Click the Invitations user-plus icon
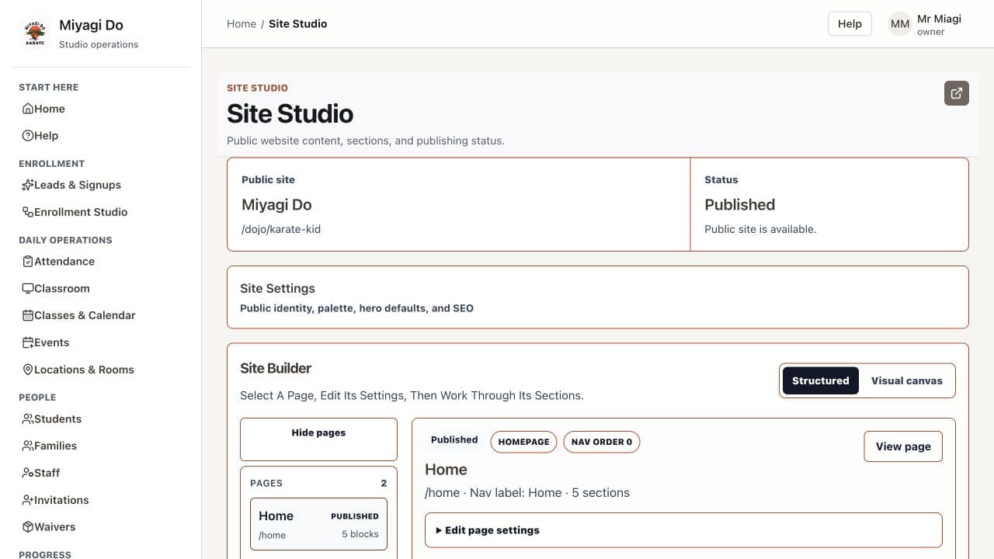 (28, 500)
